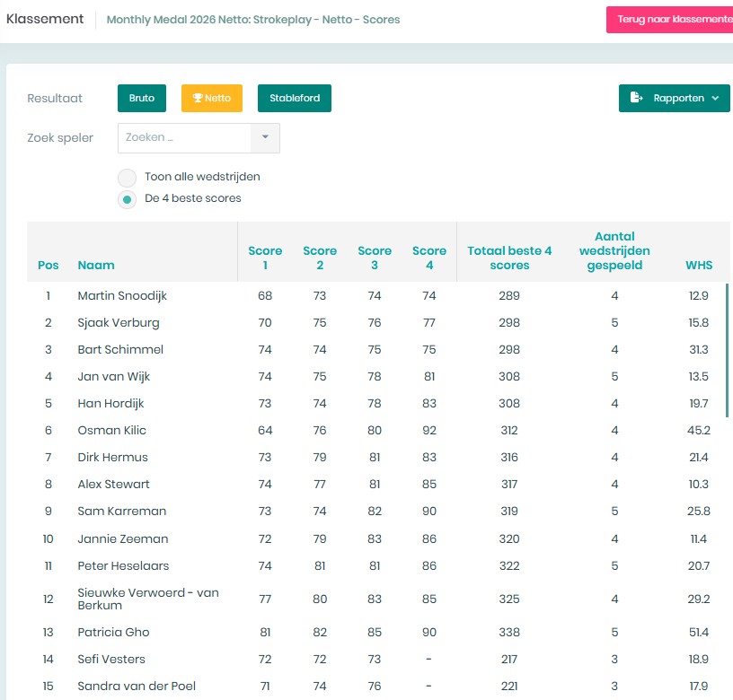This screenshot has height=700, width=733.
Task: Expand the Rapporten dropdown chevron
Action: (x=715, y=98)
